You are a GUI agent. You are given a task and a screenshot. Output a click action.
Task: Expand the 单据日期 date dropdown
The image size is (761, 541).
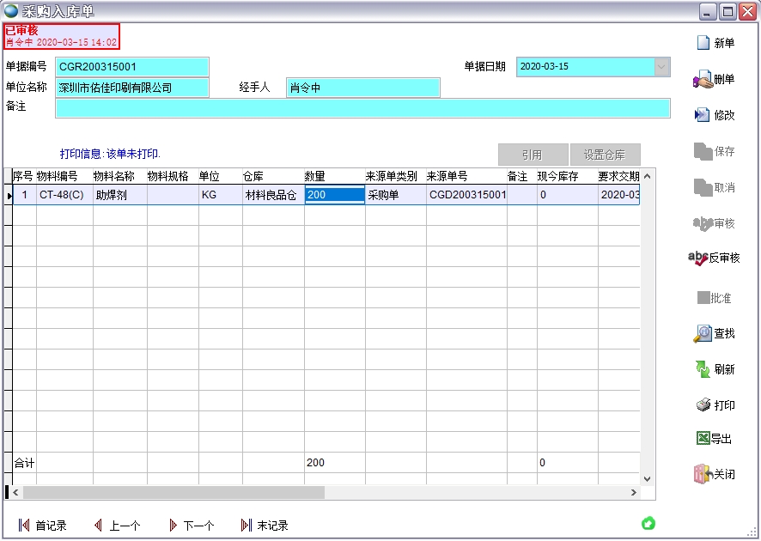[661, 67]
